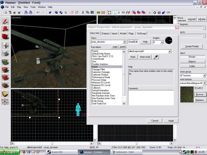Click the eyedropper pick entity icon
The image size is (207, 155).
(x=156, y=57)
